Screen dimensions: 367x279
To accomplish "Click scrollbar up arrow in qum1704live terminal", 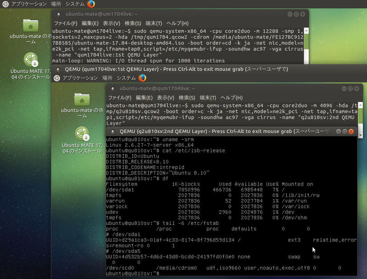I will pos(361,105).
